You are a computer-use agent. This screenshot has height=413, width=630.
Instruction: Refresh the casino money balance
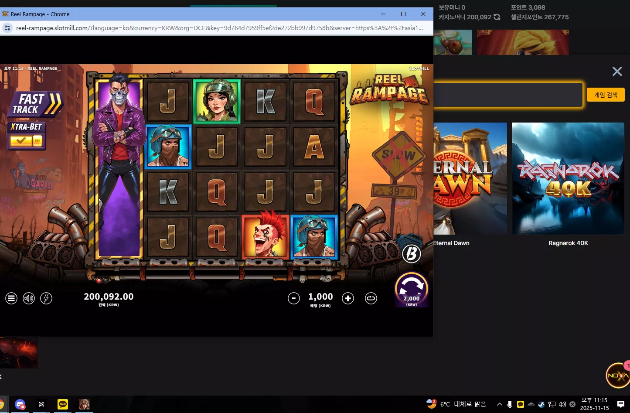tap(497, 17)
